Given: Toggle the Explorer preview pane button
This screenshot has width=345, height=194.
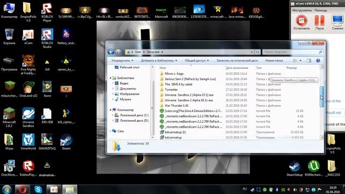Looking at the screenshot, I should [309, 60].
